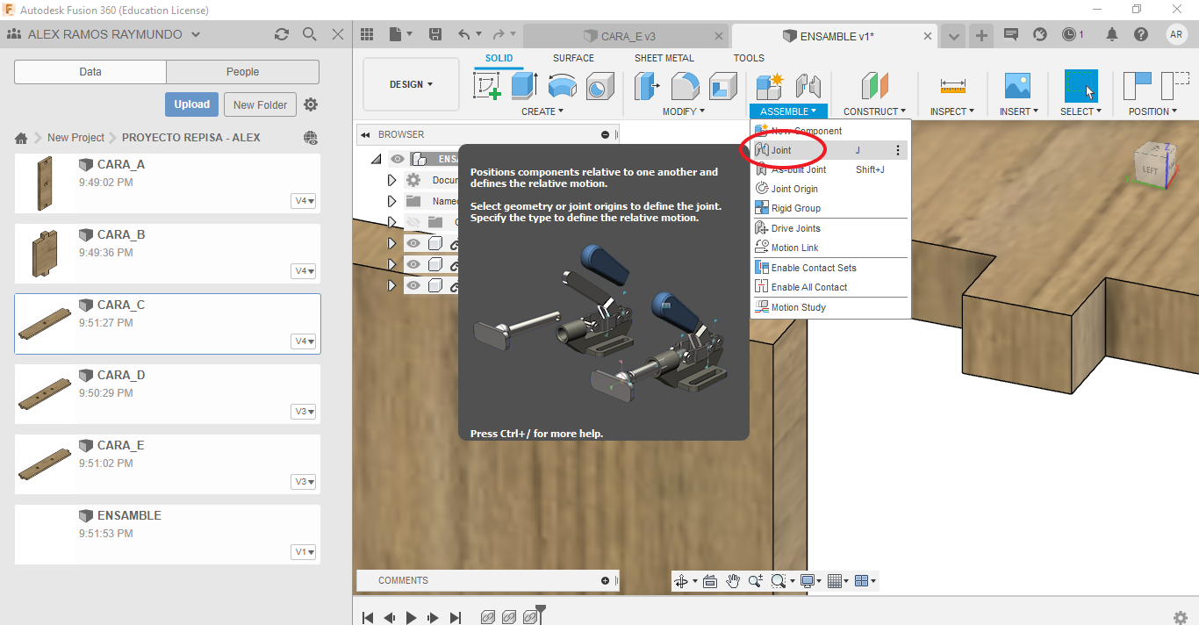Click the Save icon

435,35
